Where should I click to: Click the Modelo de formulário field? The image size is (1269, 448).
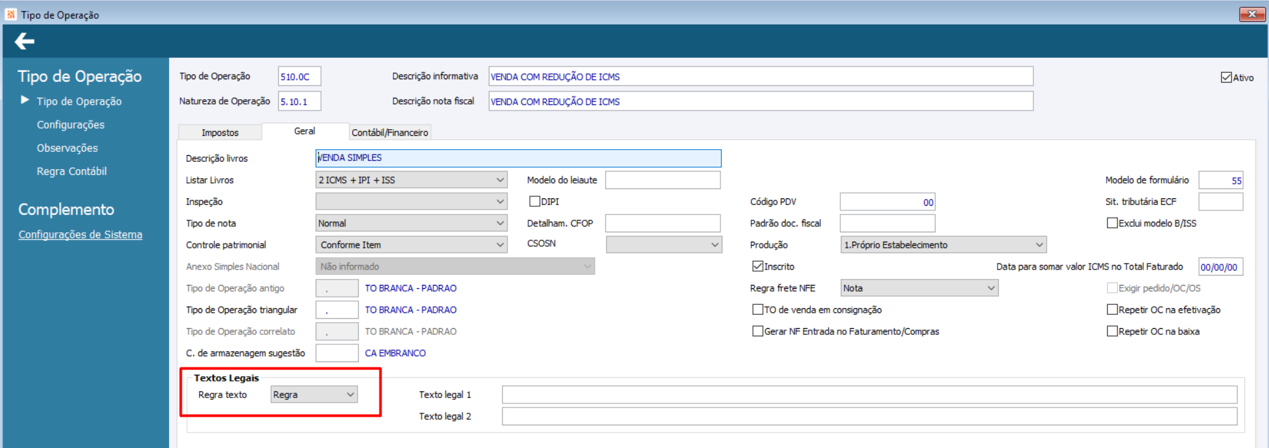coord(1220,180)
